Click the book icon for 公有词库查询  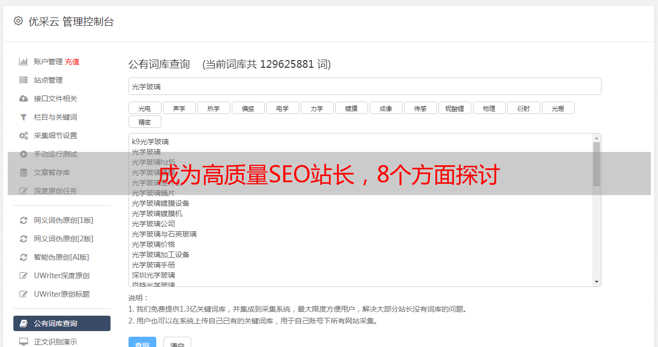(x=24, y=323)
